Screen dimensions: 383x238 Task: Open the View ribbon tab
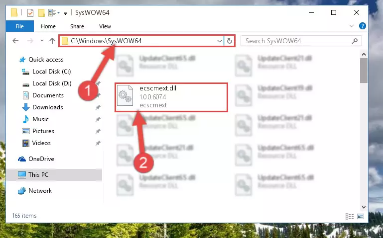(105, 26)
